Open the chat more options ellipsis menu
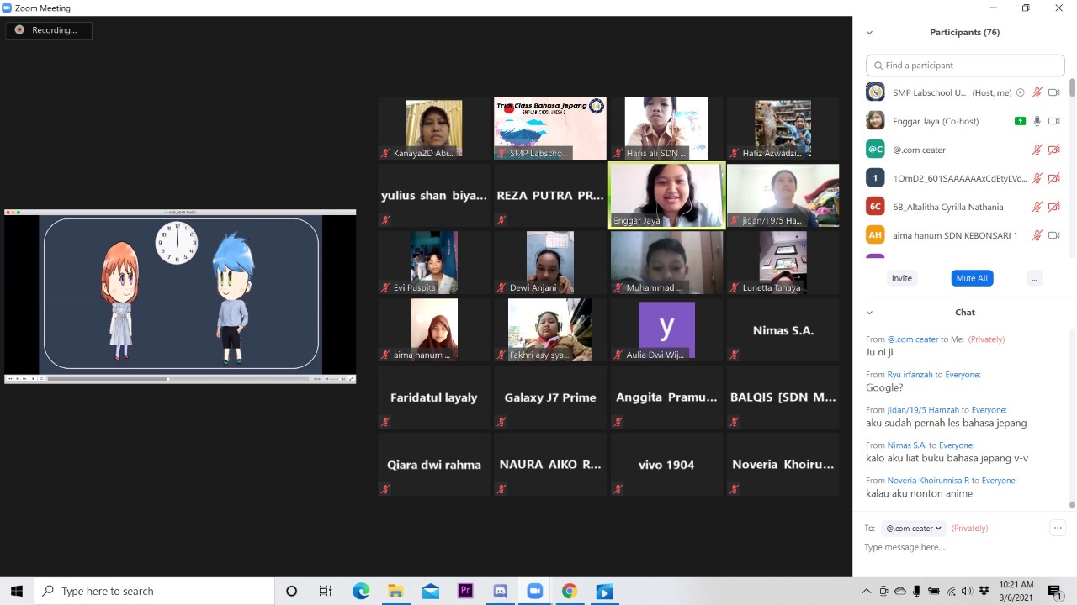This screenshot has height=605, width=1077. pyautogui.click(x=1058, y=528)
